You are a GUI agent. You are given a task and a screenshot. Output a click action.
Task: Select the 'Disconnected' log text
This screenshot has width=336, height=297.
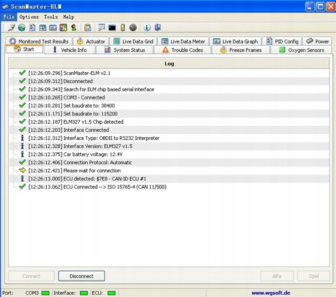78,81
